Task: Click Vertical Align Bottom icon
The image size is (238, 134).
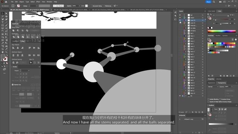Action: [39, 48]
